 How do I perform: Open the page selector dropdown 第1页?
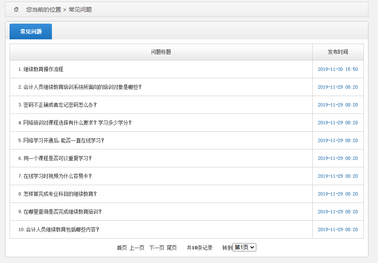[244, 247]
